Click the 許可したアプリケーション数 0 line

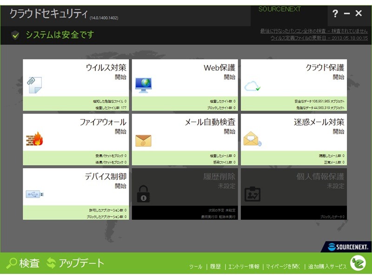point(108,210)
